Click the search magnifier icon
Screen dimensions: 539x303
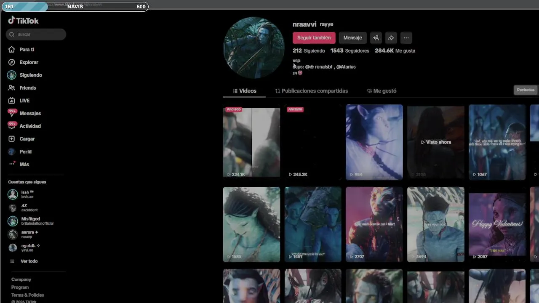pos(12,35)
